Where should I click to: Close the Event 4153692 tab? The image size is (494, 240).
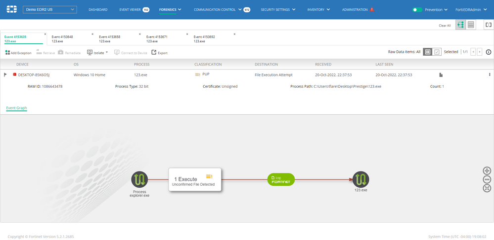click(x=234, y=34)
